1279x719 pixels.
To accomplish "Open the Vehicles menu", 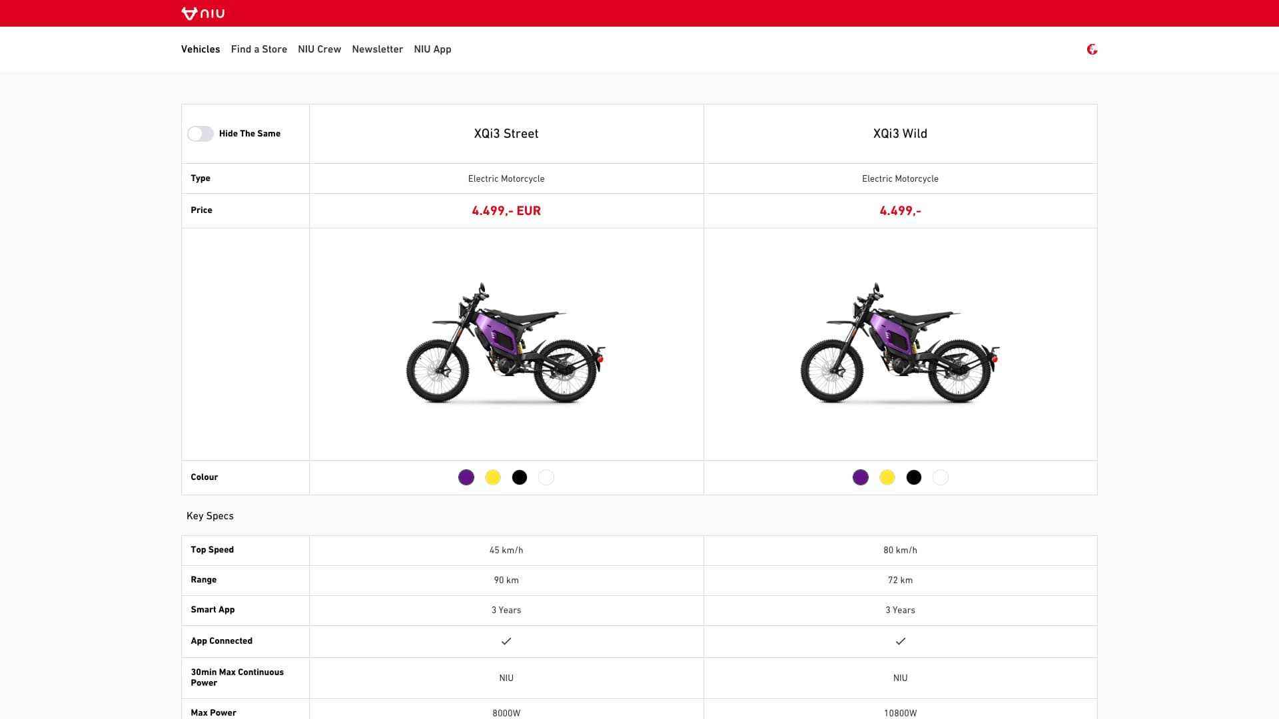I will coord(201,49).
